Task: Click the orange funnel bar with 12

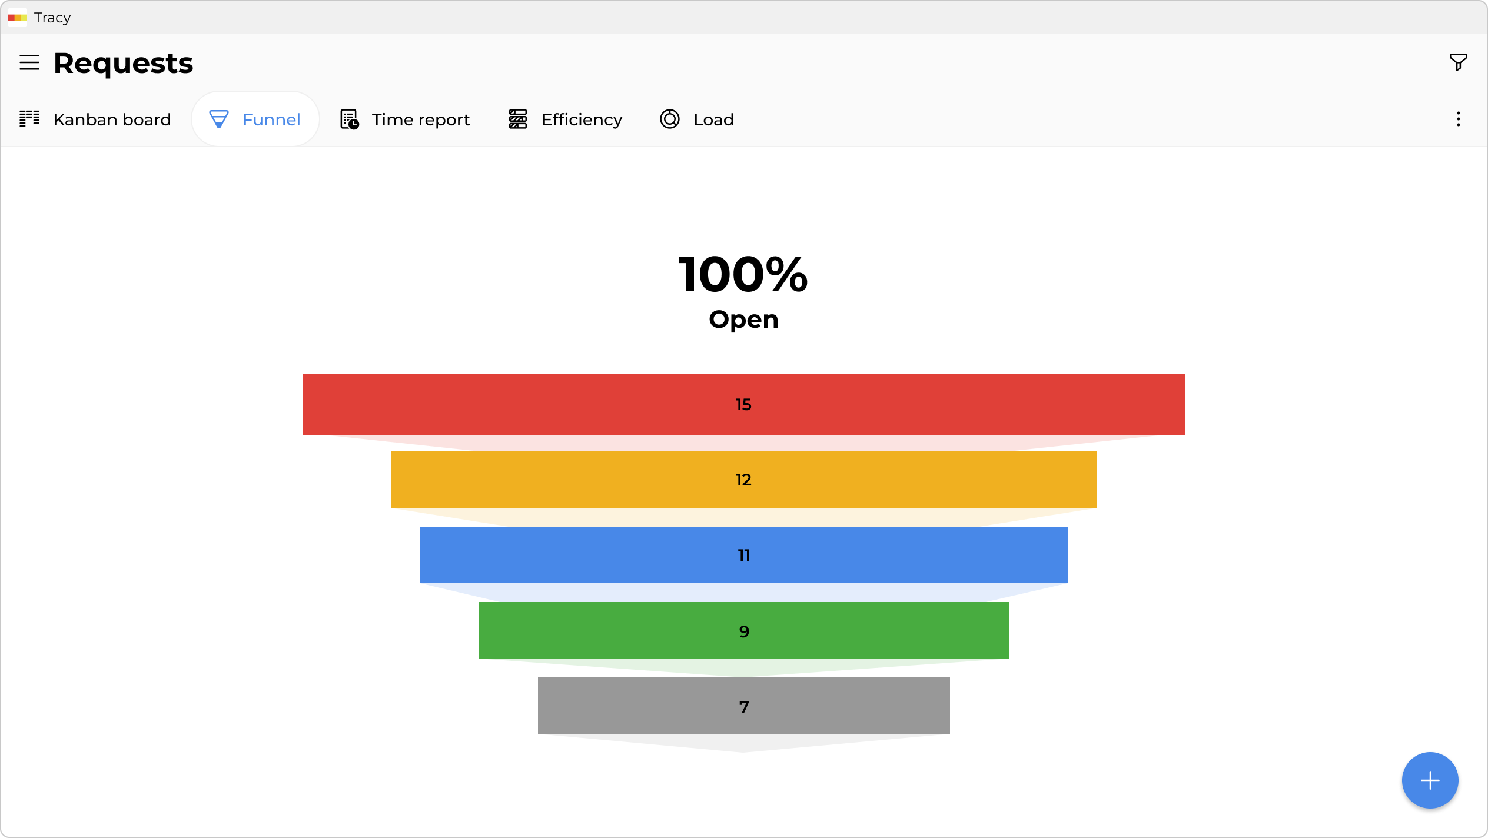Action: (x=743, y=480)
